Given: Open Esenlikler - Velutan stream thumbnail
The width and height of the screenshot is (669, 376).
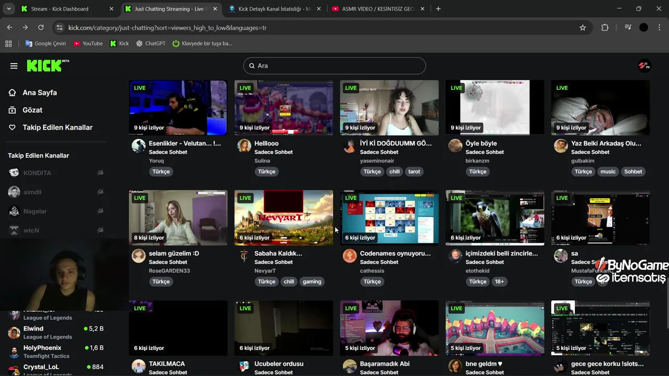Looking at the screenshot, I should coord(178,108).
